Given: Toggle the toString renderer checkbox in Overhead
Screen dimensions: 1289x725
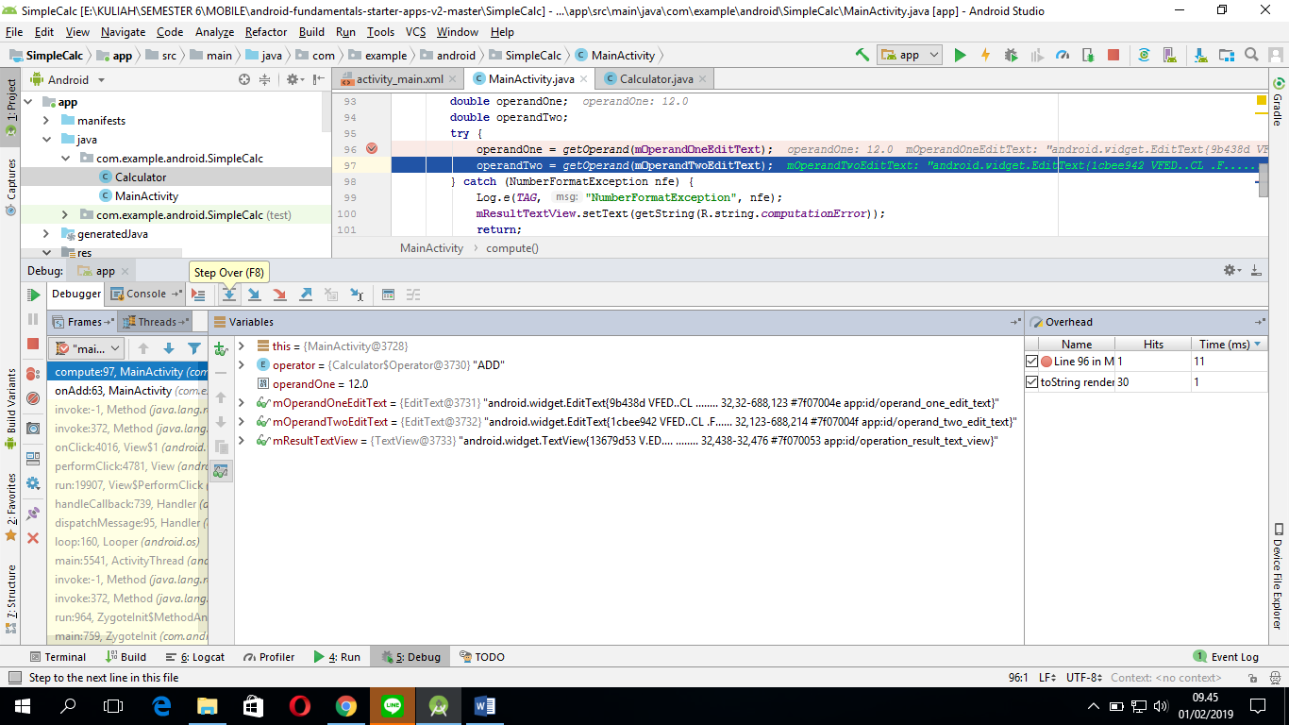Looking at the screenshot, I should click(x=1032, y=382).
